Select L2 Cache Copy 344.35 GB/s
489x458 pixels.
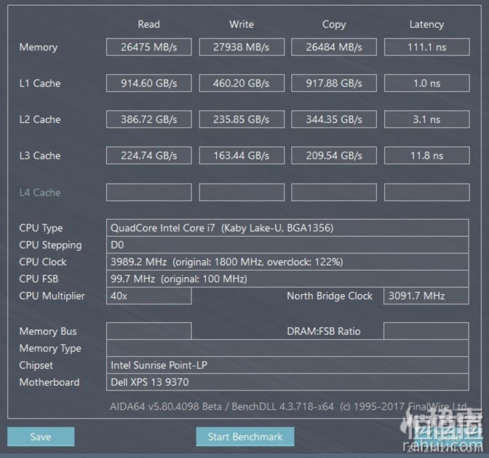[x=334, y=119]
